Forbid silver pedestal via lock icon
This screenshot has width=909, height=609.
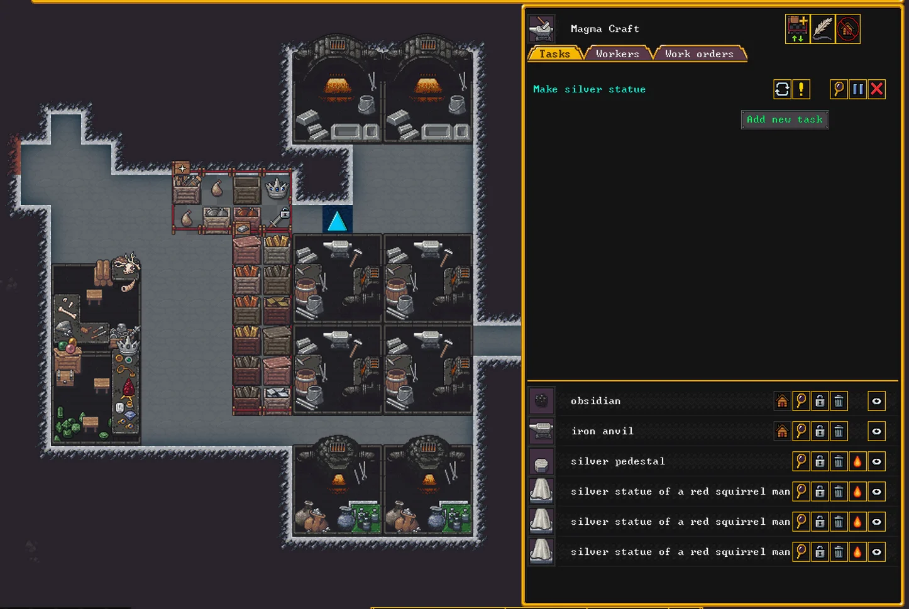(820, 461)
